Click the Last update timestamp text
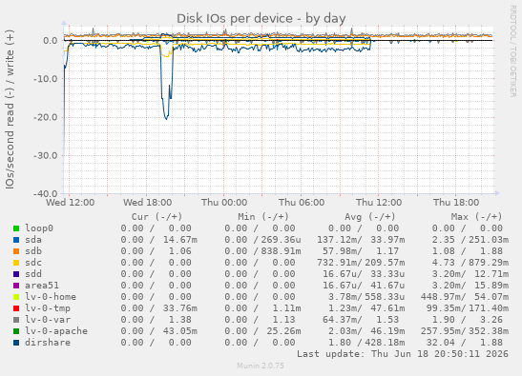522x376 pixels. (403, 354)
